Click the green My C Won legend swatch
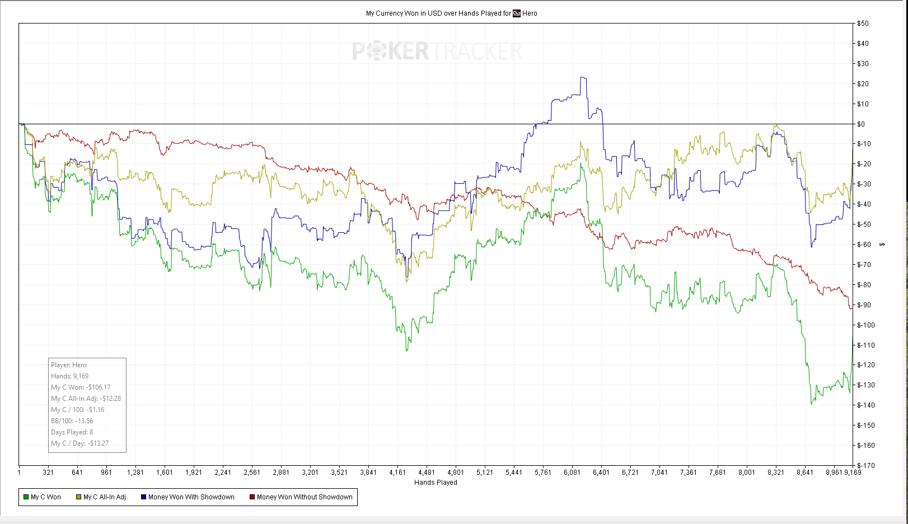The width and height of the screenshot is (908, 524). (26, 497)
